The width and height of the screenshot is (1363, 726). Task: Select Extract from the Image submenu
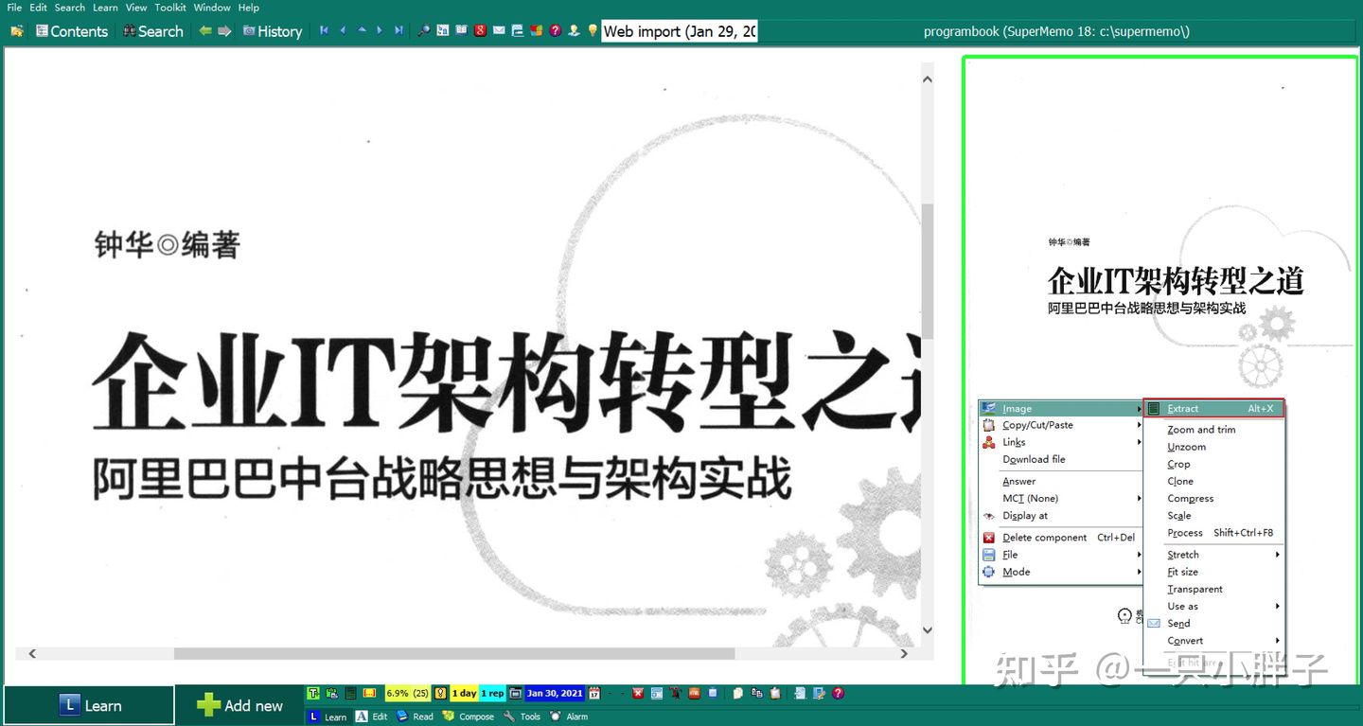point(1184,408)
